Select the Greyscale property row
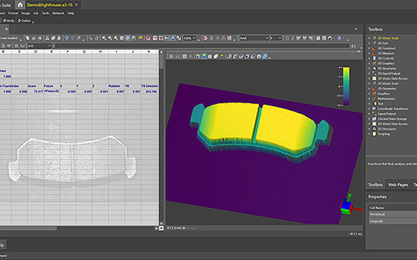Viewport: 417px width, 260px height. click(x=393, y=221)
